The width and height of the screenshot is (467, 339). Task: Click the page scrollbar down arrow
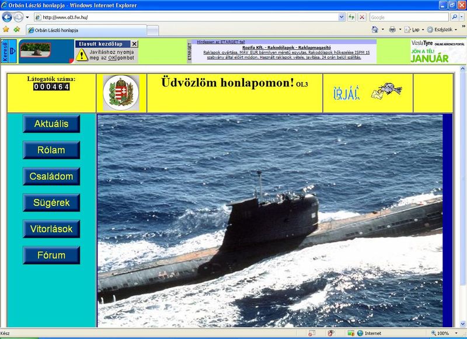[x=462, y=324]
